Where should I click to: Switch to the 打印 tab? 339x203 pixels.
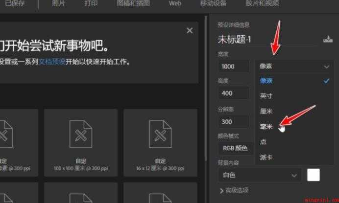click(x=91, y=3)
